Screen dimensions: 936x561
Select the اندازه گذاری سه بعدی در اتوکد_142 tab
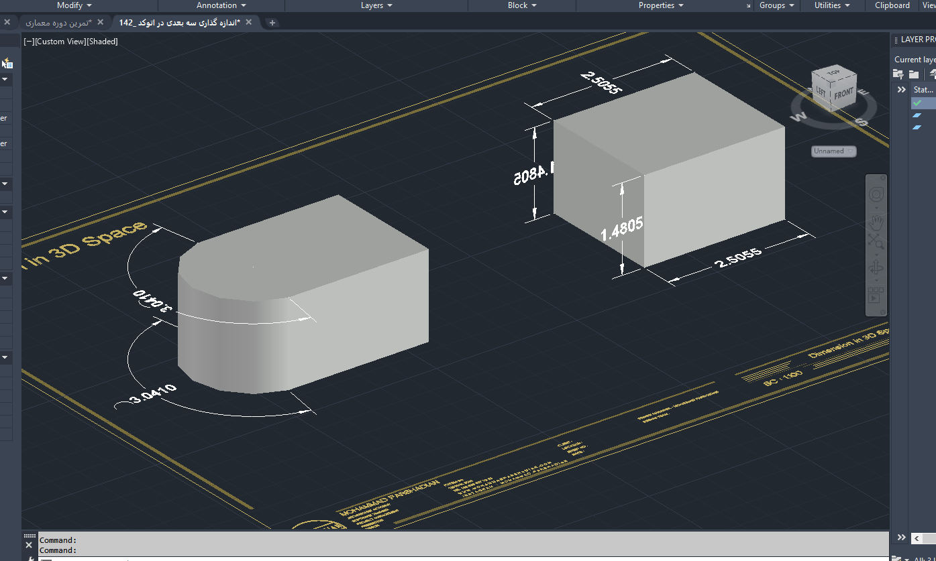pyautogui.click(x=179, y=22)
